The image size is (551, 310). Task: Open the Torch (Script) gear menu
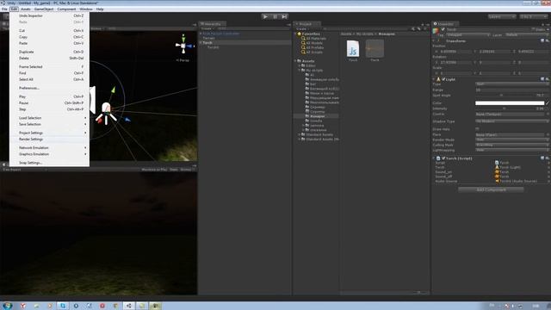tap(548, 158)
